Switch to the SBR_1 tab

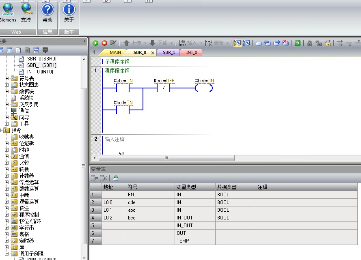click(x=169, y=52)
